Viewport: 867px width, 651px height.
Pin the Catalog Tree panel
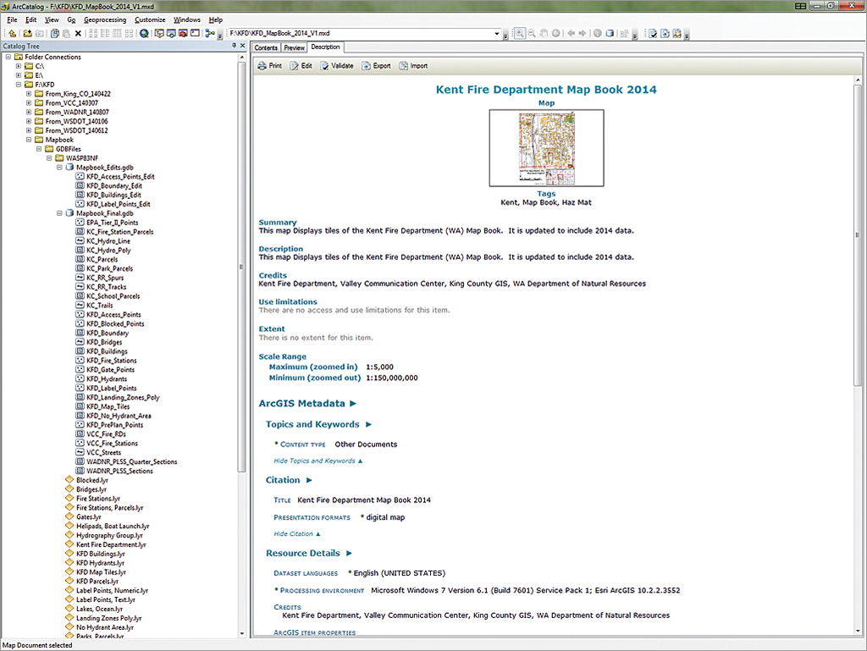point(235,46)
